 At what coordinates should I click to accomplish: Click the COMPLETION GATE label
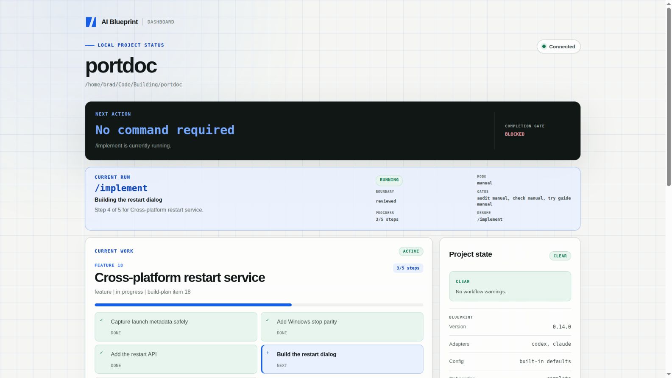524,126
